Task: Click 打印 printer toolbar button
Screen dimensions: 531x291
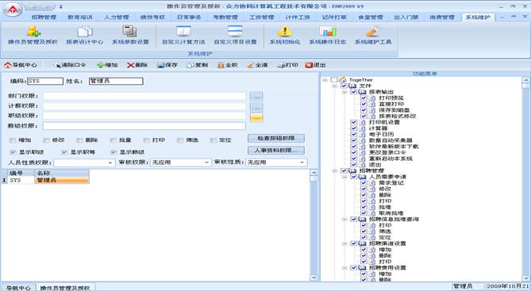Action: [x=287, y=65]
